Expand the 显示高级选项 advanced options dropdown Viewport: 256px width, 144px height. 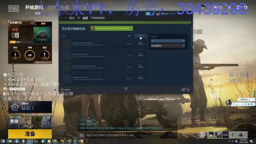(x=168, y=46)
